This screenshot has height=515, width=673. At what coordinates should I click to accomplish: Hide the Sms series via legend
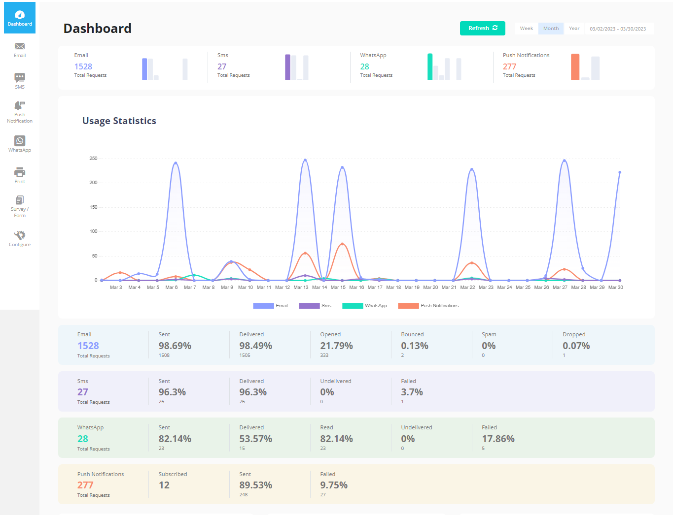point(315,305)
